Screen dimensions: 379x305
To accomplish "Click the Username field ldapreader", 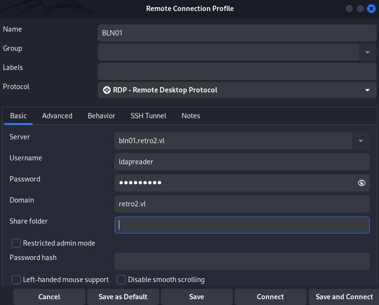I will pyautogui.click(x=242, y=162).
